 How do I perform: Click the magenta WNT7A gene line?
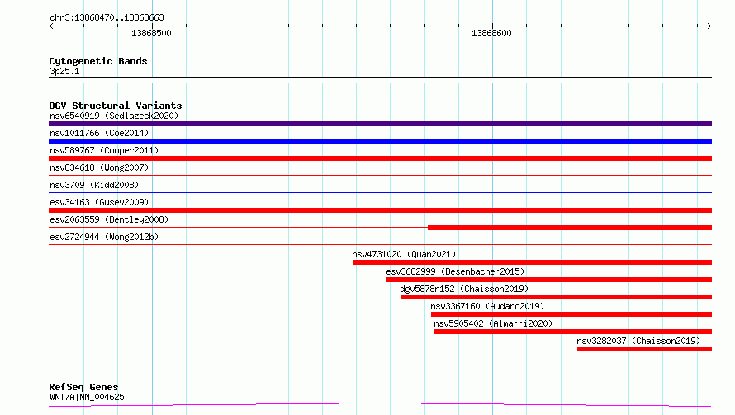pyautogui.click(x=380, y=404)
